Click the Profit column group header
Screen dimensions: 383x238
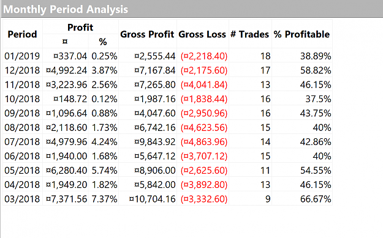coord(80,27)
